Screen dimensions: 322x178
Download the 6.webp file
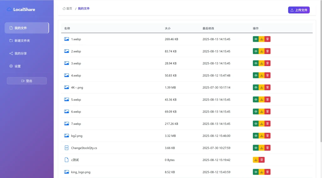click(x=262, y=111)
